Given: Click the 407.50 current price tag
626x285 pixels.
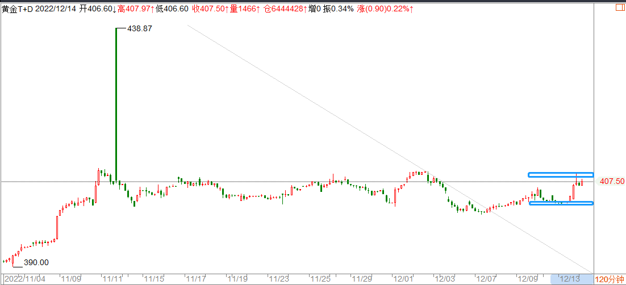Looking at the screenshot, I should point(612,181).
